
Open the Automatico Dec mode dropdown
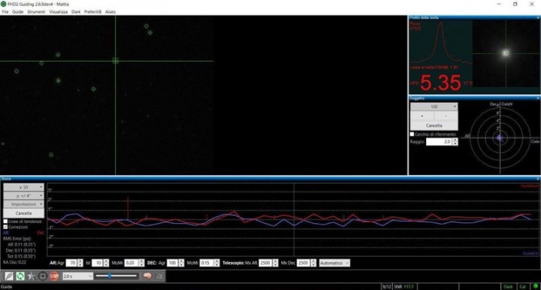tap(334, 263)
